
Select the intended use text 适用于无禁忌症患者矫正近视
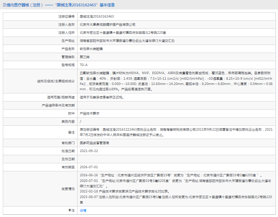click(101, 97)
